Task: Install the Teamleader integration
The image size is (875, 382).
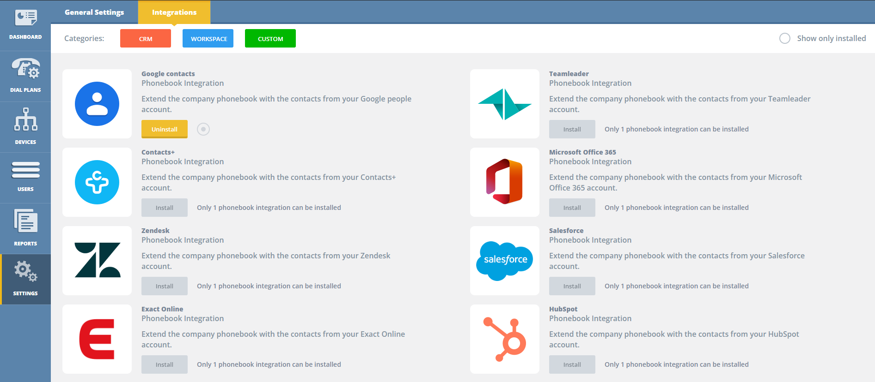Action: pyautogui.click(x=572, y=129)
